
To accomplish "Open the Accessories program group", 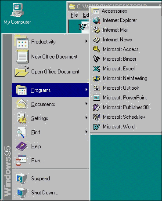I will 126,11.
